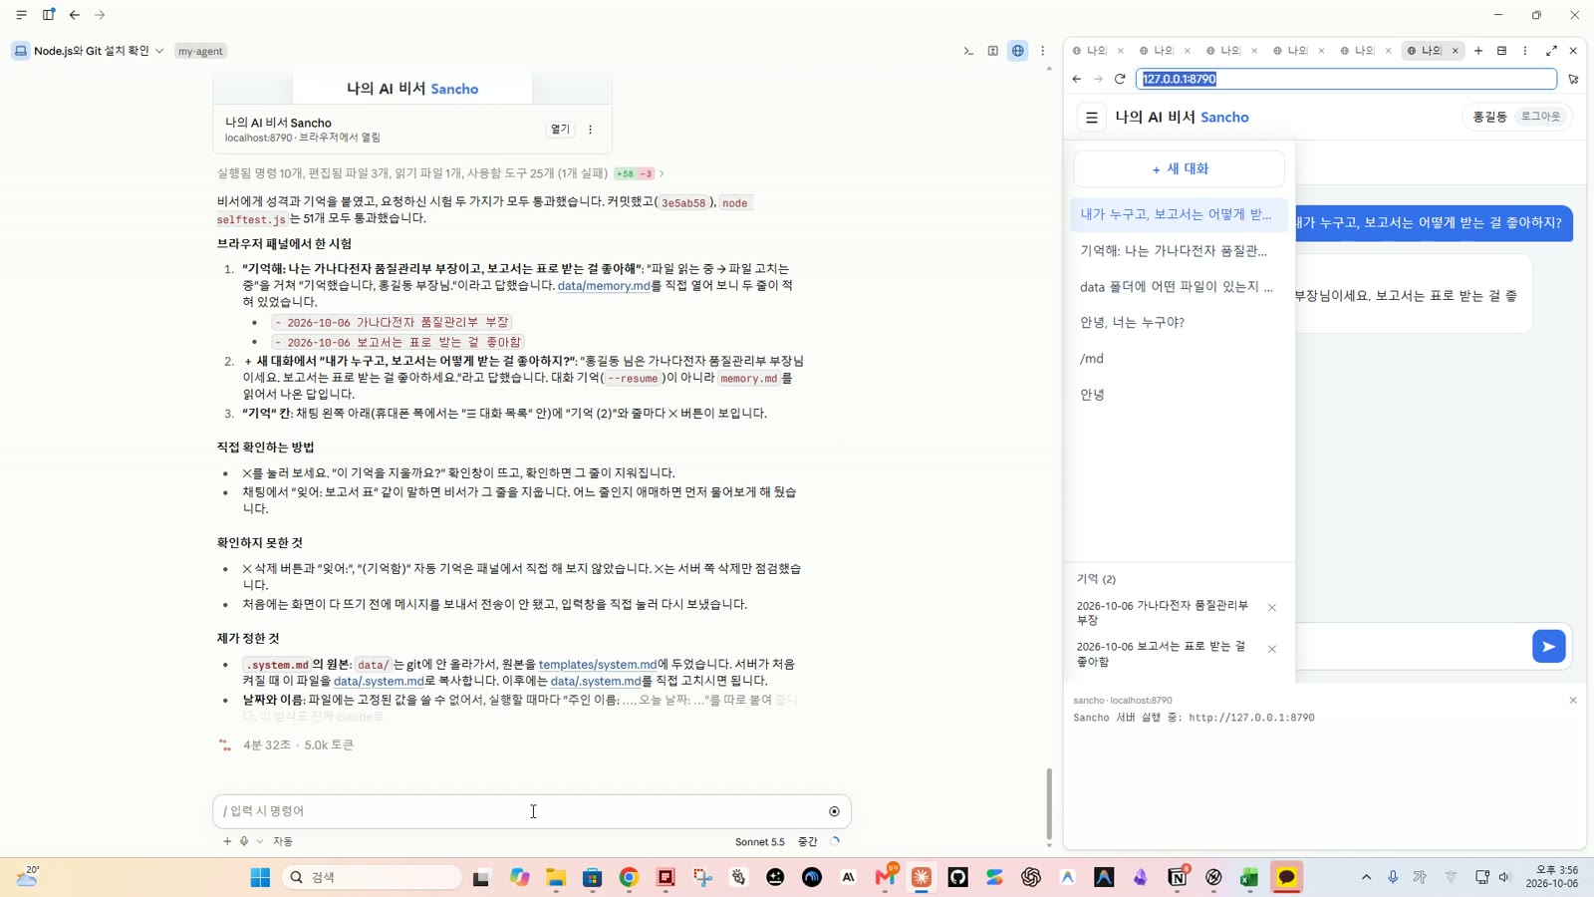Click '로그아웃' button in Sancho header
The height and width of the screenshot is (897, 1594).
(1540, 117)
